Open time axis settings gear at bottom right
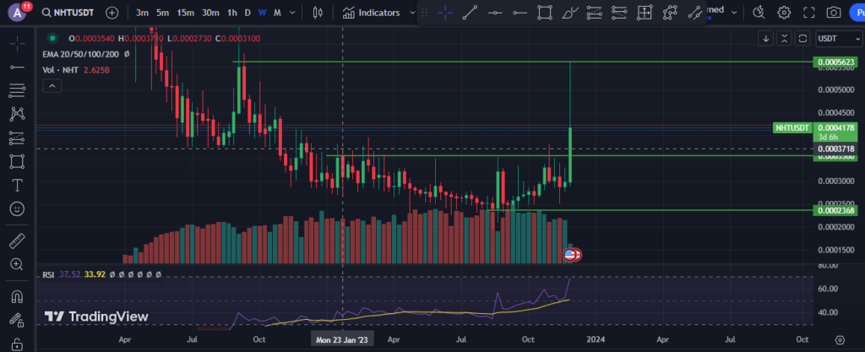Image resolution: width=865 pixels, height=352 pixels. coord(840,339)
